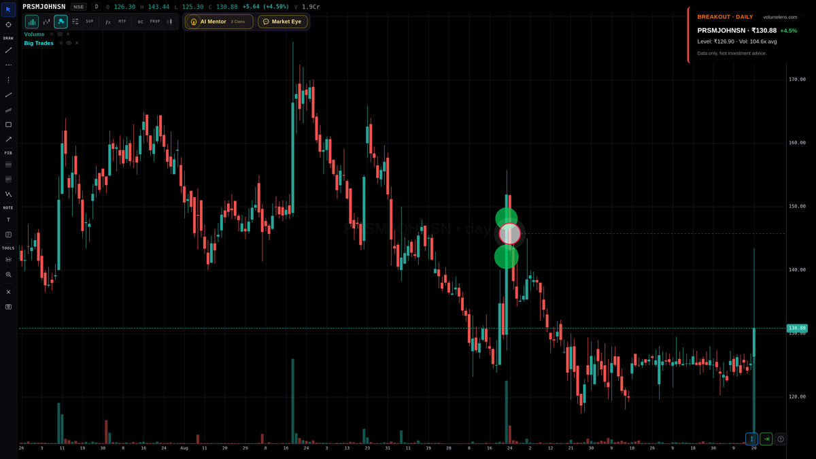Jump to latest candle with the green arrow

pyautogui.click(x=766, y=439)
